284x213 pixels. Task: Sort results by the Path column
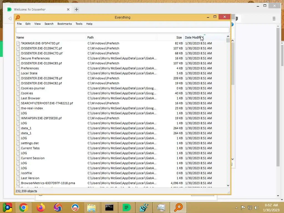pos(121,37)
